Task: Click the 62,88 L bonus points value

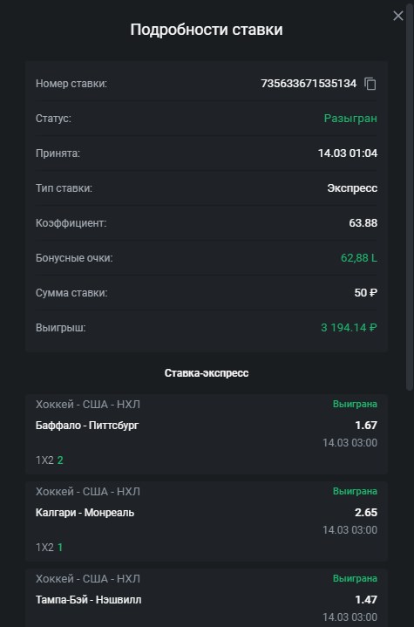Action: click(359, 258)
